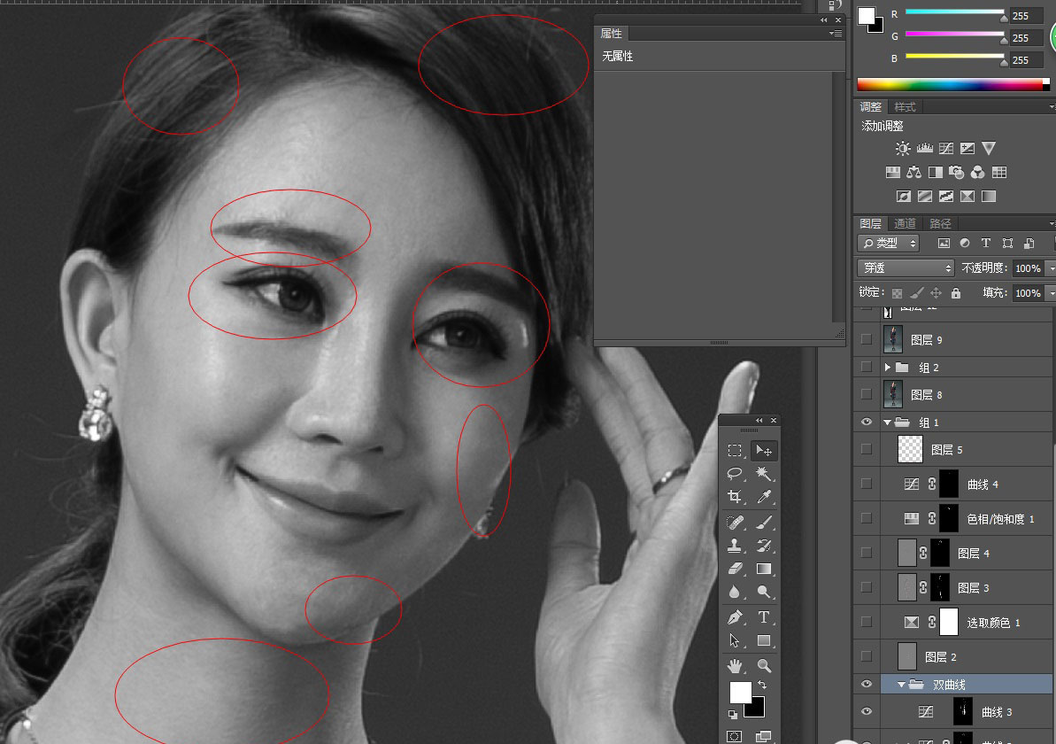Pick the Hand tool
This screenshot has width=1056, height=744.
click(735, 666)
